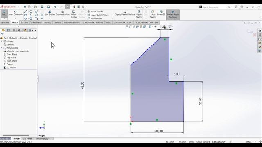Click Linear Sketch Pattern

[x=98, y=15]
